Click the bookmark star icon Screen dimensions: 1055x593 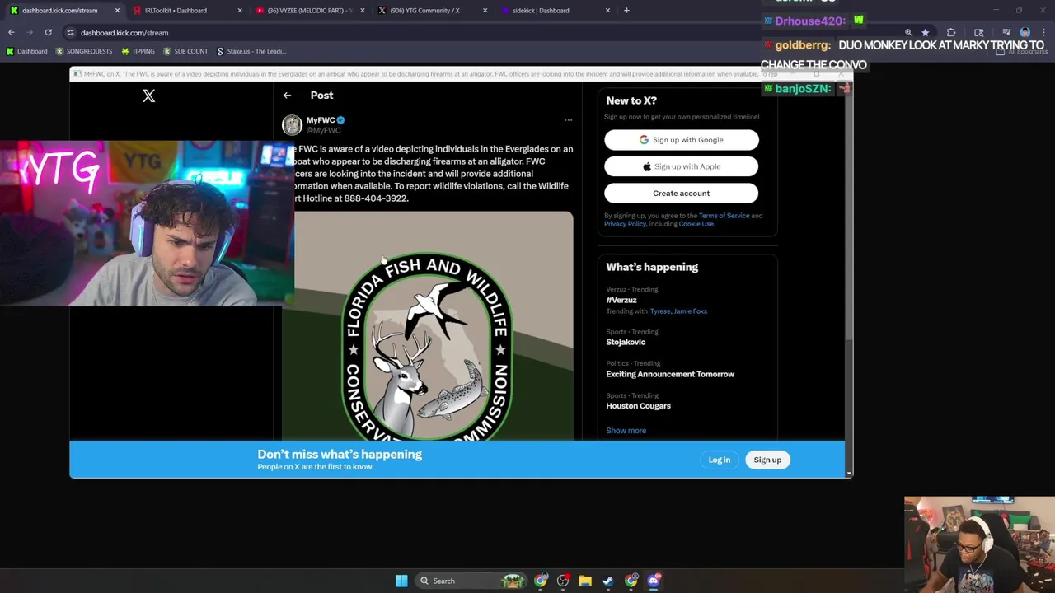point(925,33)
